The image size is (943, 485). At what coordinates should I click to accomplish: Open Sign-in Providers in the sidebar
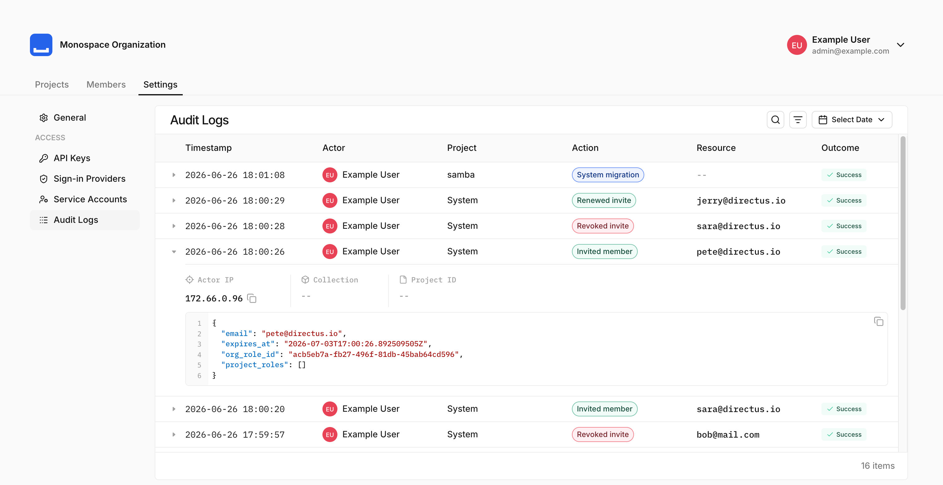(x=85, y=179)
